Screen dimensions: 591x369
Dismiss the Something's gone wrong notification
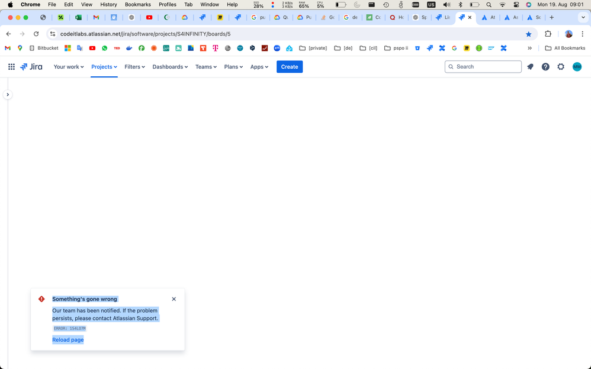point(174,299)
